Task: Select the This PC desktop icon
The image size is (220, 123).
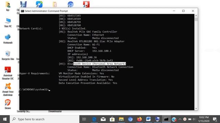Action: pyautogui.click(x=8, y=23)
